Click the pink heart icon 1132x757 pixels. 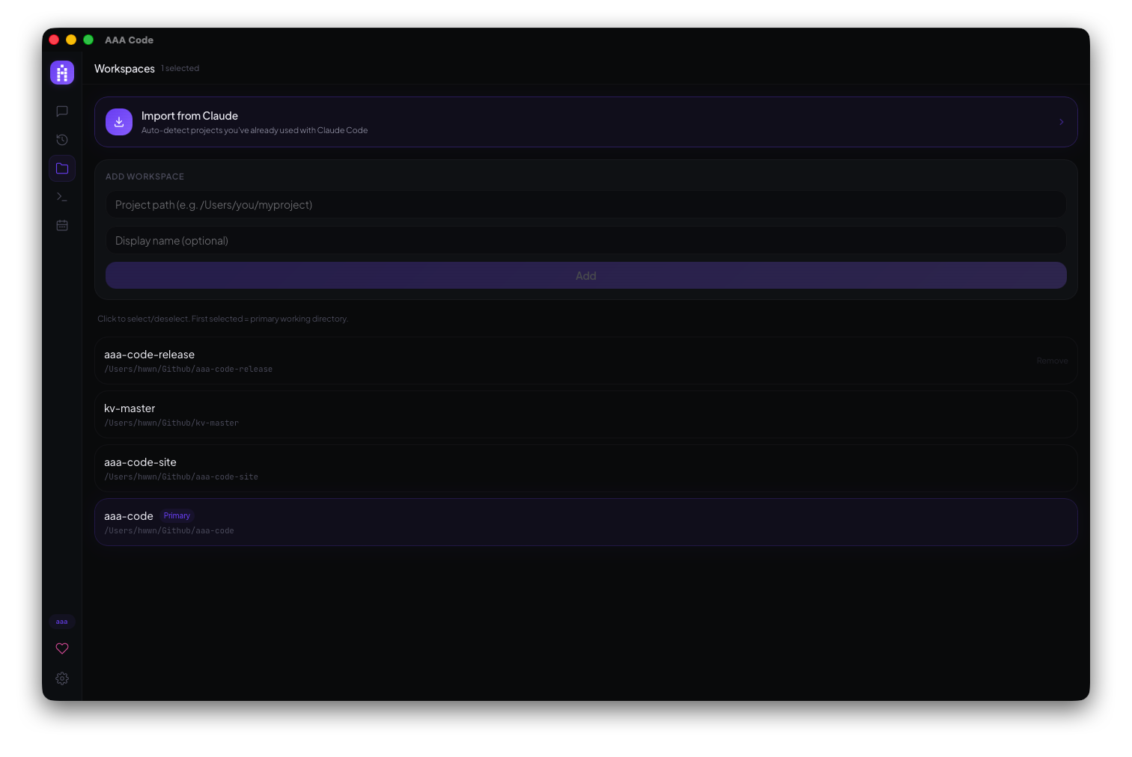[62, 649]
